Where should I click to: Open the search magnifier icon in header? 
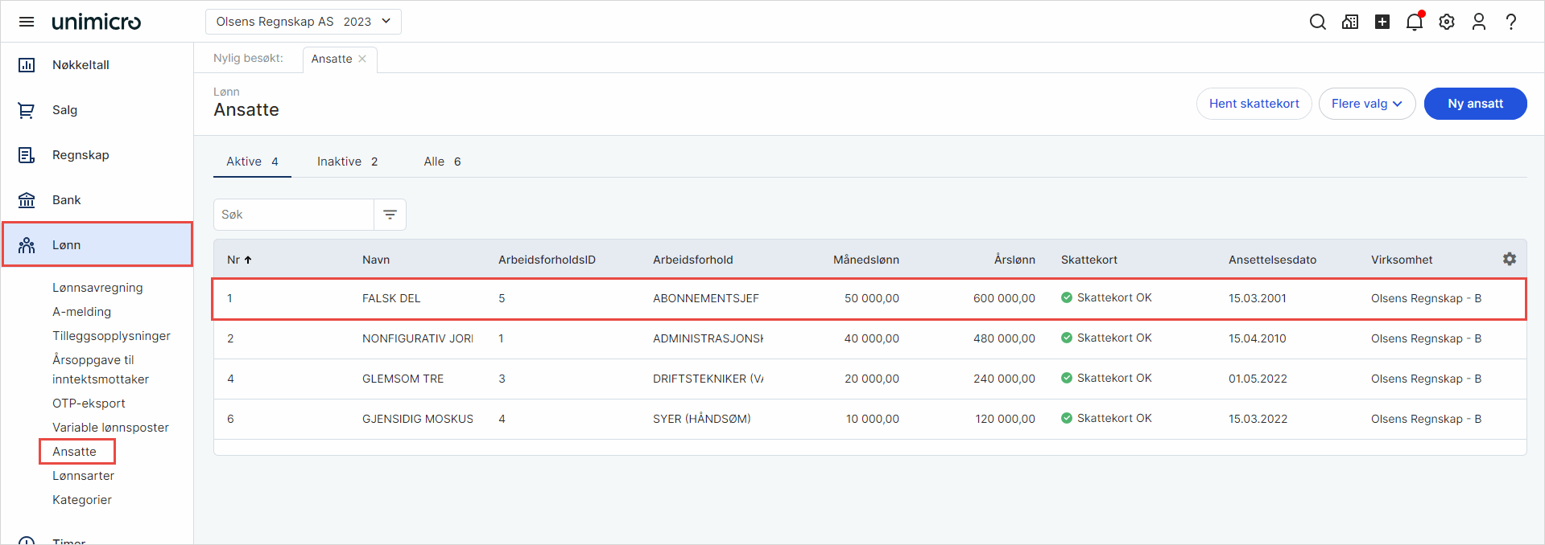1317,22
